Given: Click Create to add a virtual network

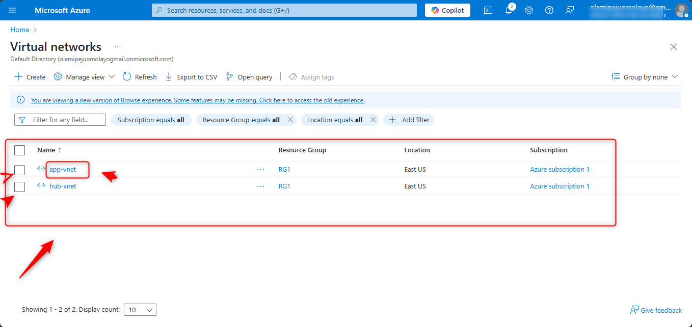Looking at the screenshot, I should [30, 77].
